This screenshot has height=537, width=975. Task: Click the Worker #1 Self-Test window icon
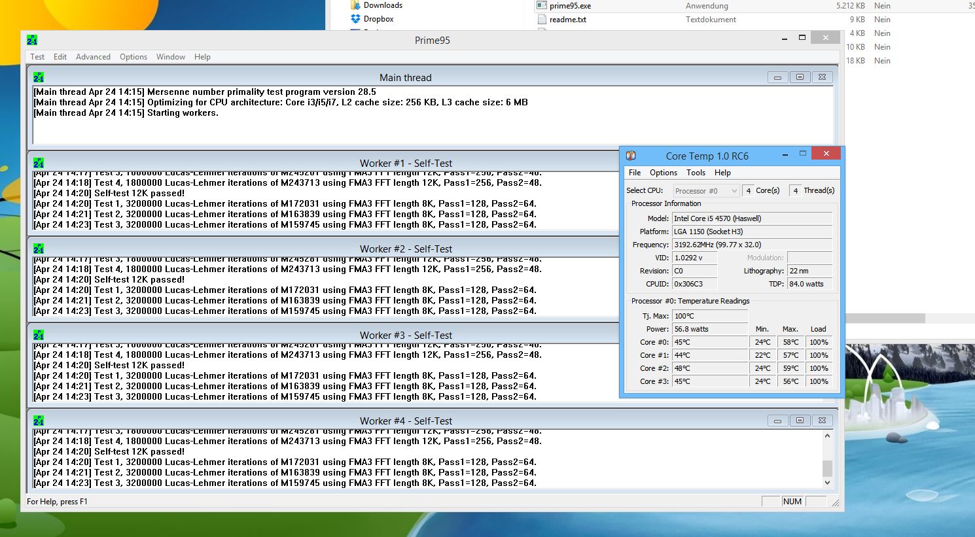pos(39,163)
